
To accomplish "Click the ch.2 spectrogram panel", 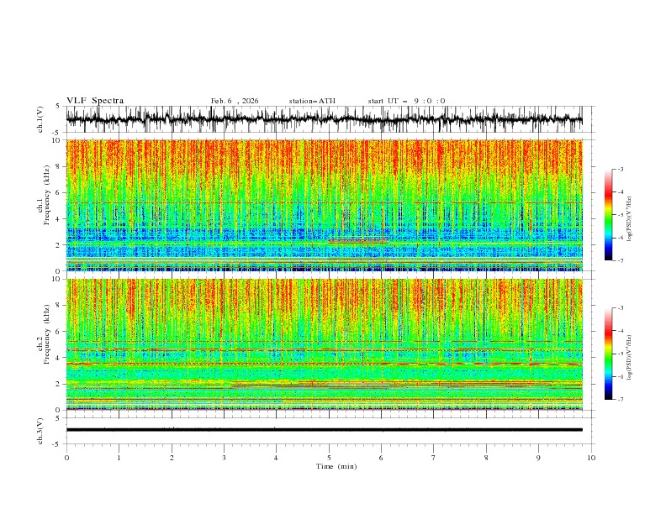I will [324, 344].
